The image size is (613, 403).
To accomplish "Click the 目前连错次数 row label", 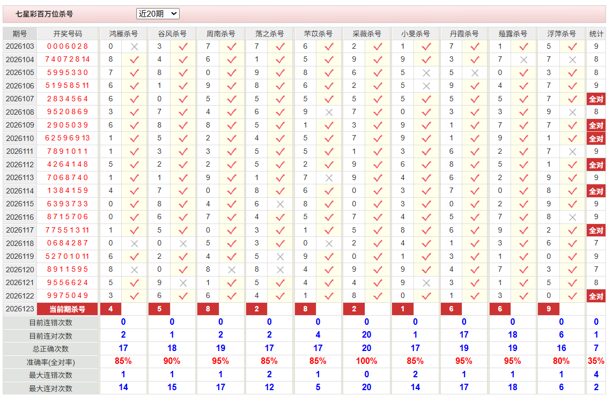I will click(x=50, y=323).
